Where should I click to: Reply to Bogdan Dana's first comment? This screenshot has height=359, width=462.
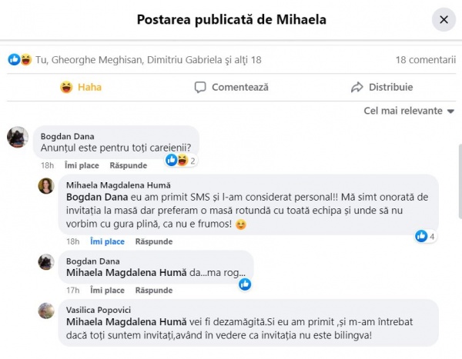click(x=128, y=165)
